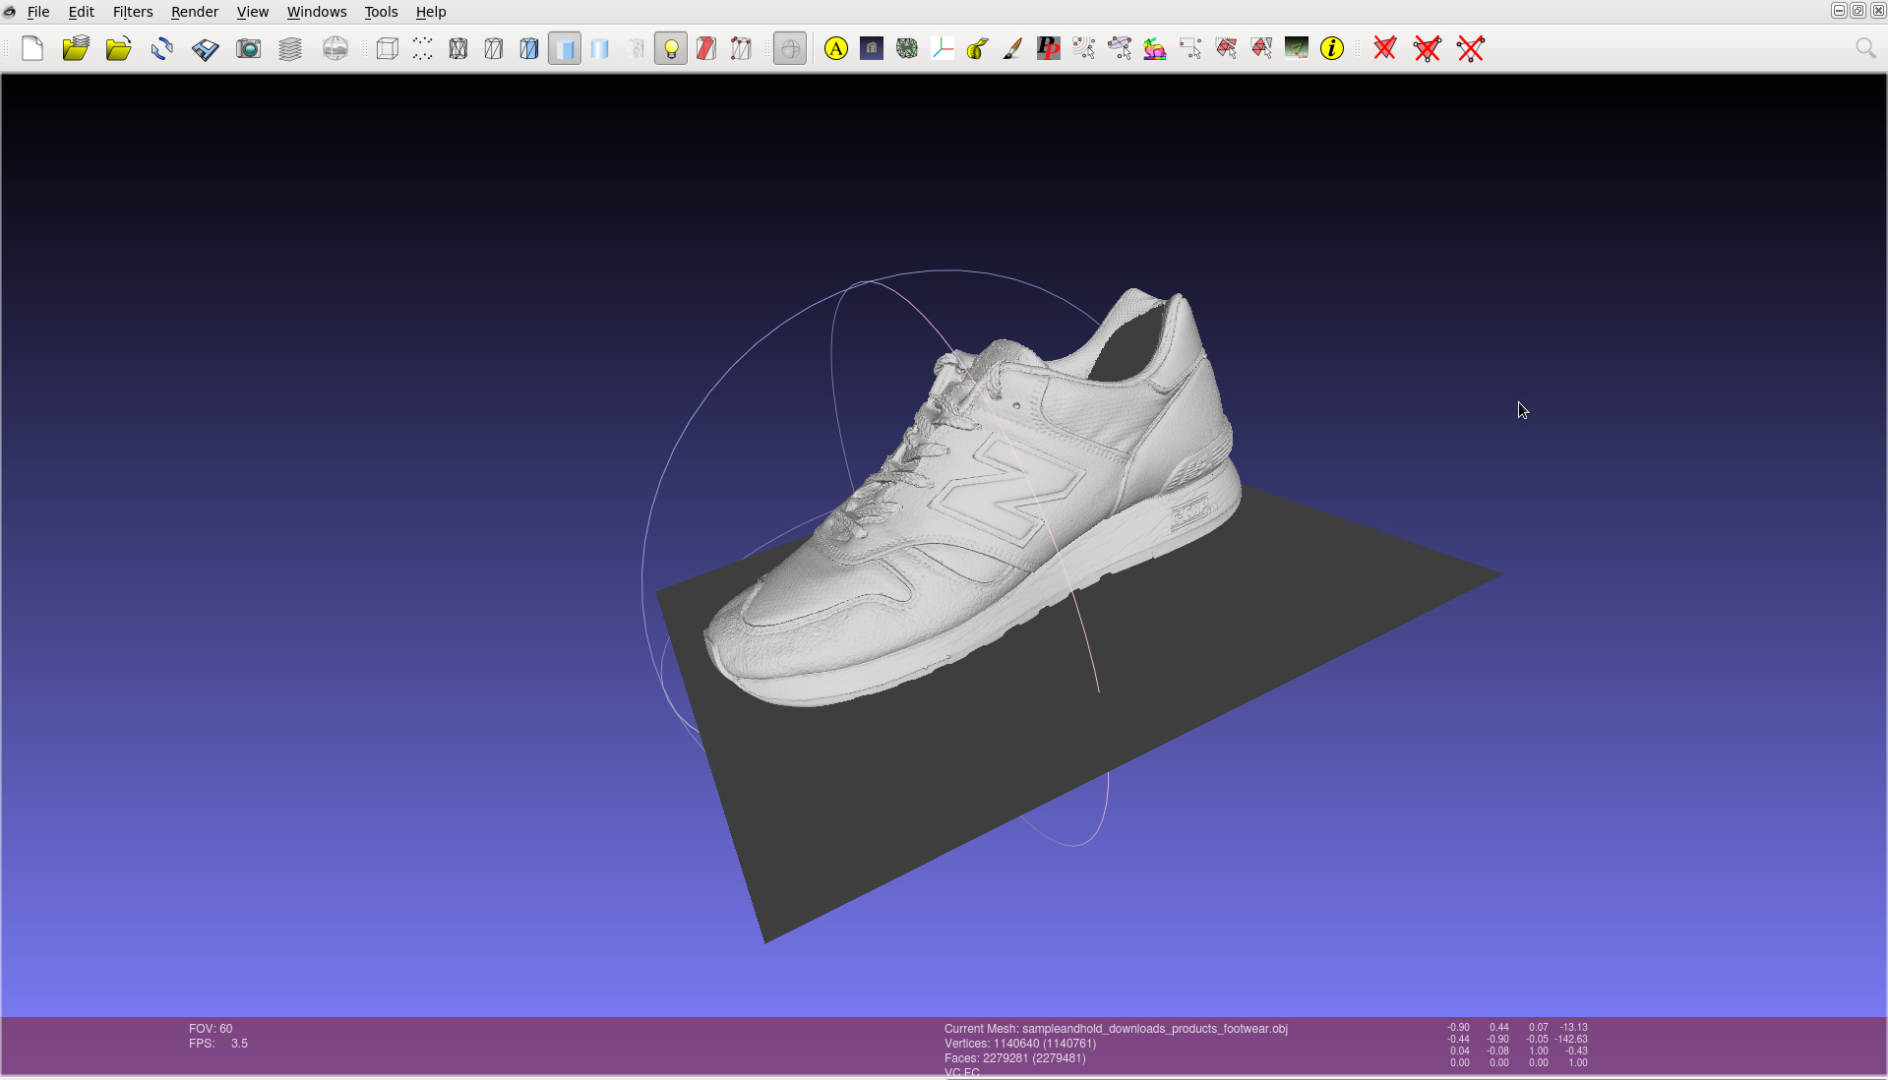The width and height of the screenshot is (1888, 1080).
Task: Open the Tools menu
Action: pos(382,12)
